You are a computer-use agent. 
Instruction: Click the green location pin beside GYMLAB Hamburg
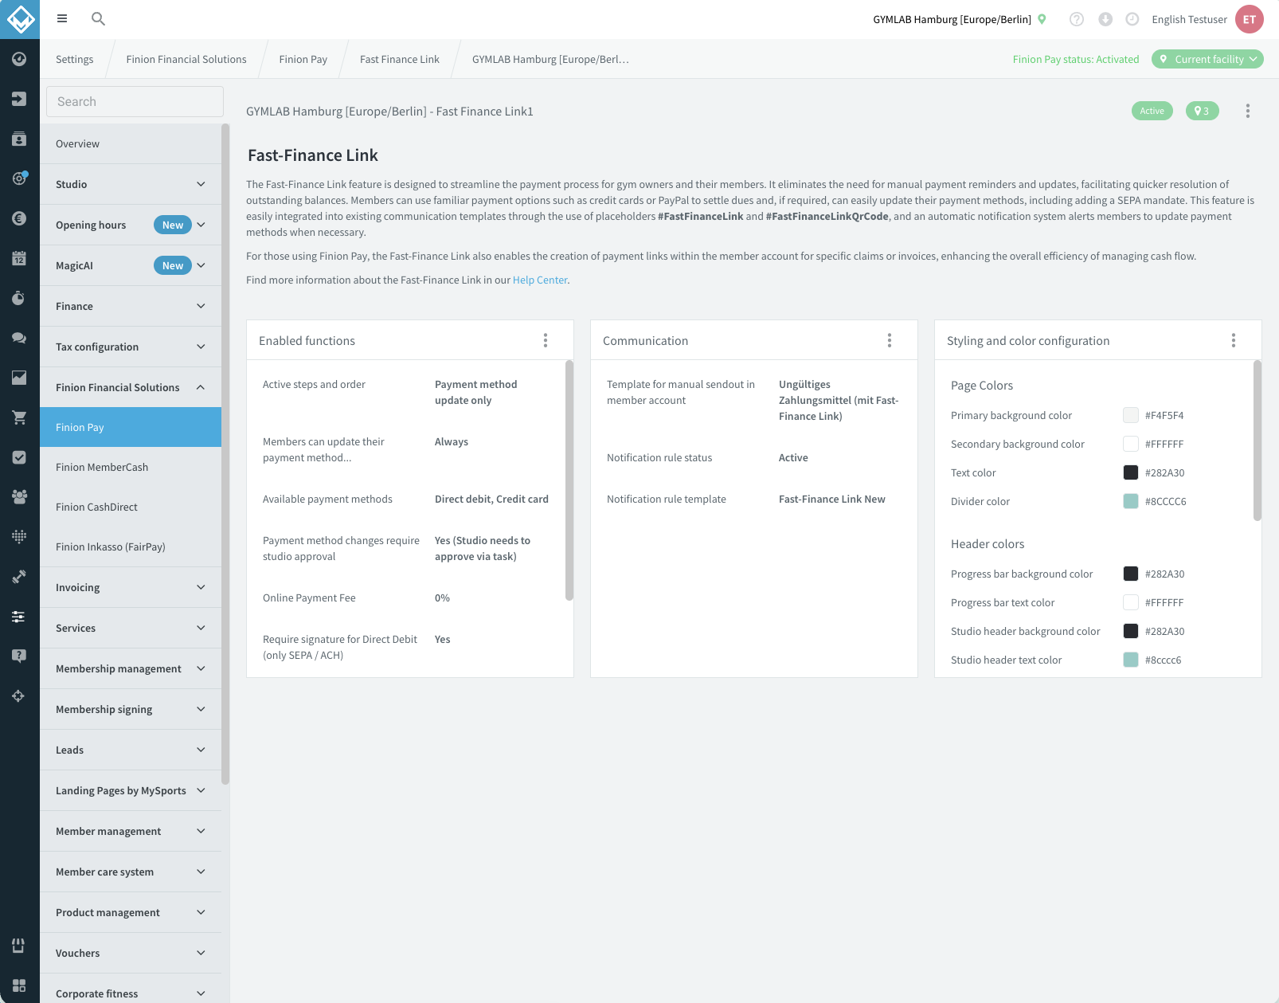1042,19
